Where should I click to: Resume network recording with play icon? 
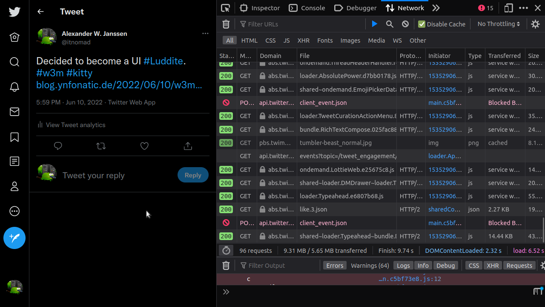(x=374, y=24)
